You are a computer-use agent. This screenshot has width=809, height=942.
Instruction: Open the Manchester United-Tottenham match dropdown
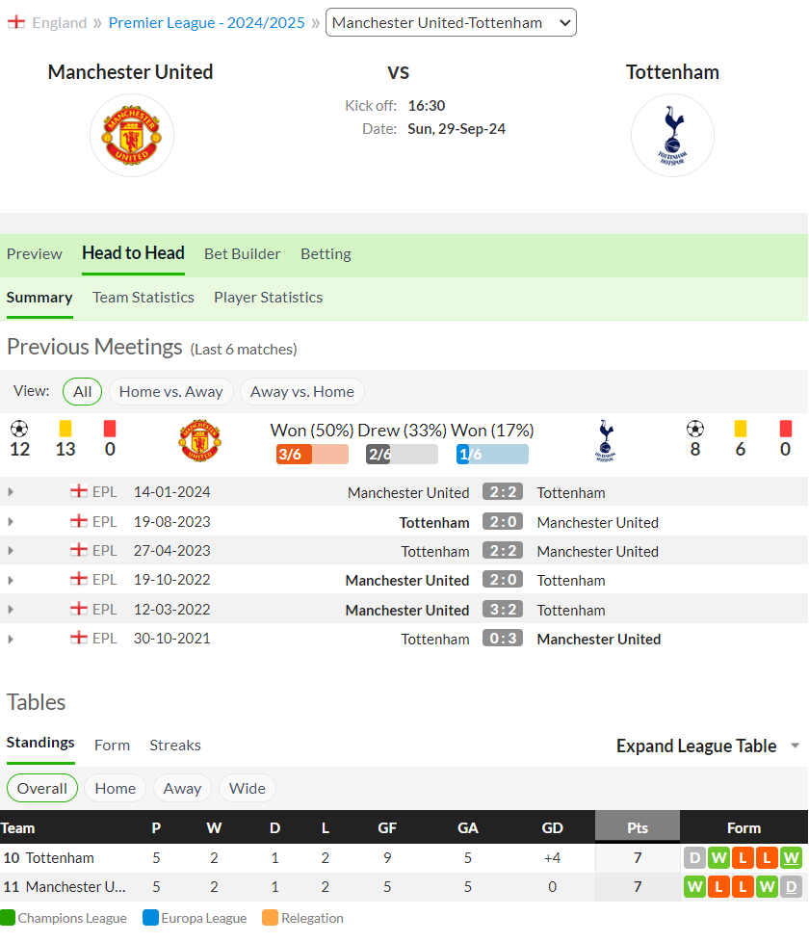click(451, 23)
